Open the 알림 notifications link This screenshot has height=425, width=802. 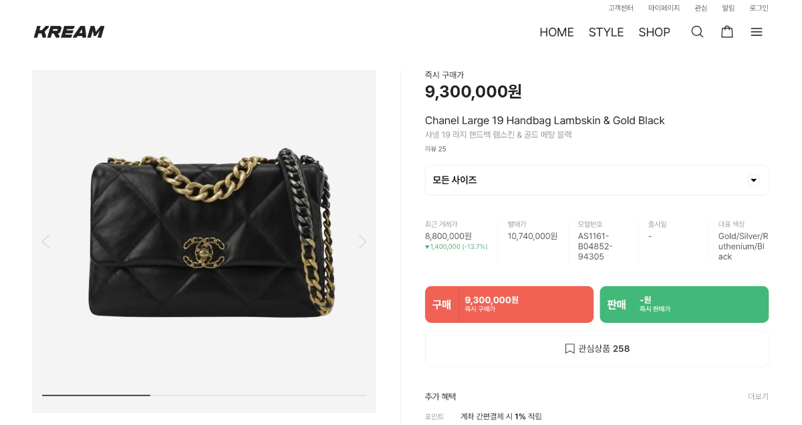coord(728,8)
